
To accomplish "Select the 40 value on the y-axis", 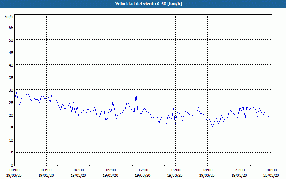I will [x=11, y=65].
